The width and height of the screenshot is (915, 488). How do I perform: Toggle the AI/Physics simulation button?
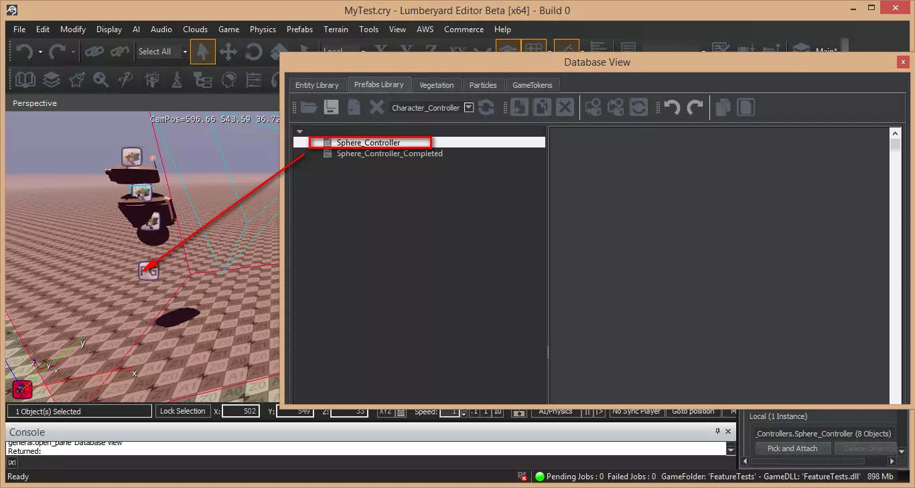click(x=555, y=411)
